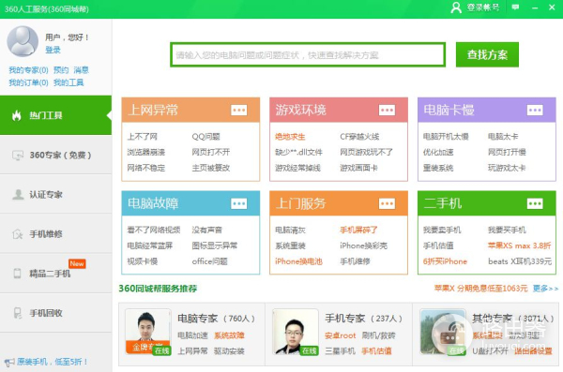The width and height of the screenshot is (563, 372).
Task: Open 我的工具 link
Action: pyautogui.click(x=68, y=82)
